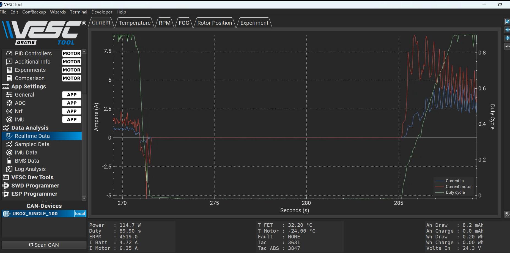Click the VESC Gratis Tool logo

click(44, 32)
